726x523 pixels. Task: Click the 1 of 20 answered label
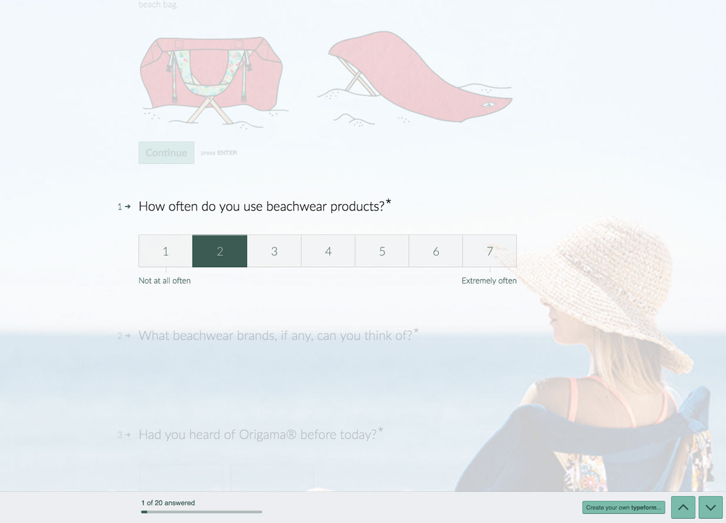click(168, 503)
